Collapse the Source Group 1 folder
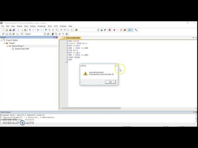This screenshot has width=198, height=148. pyautogui.click(x=7, y=46)
